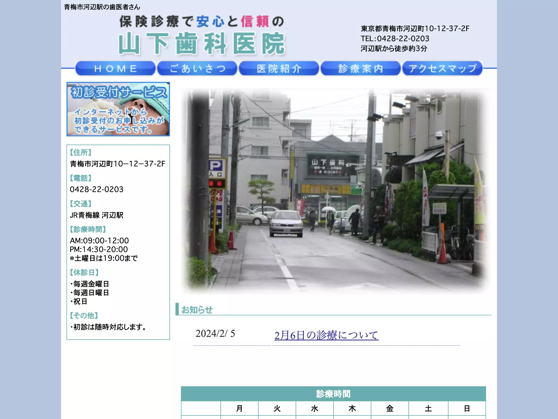Click the 火 column header in the table

point(277,408)
